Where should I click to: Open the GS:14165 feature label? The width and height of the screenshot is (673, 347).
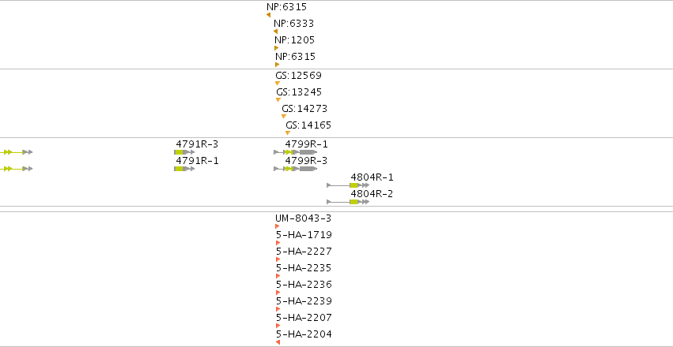(x=308, y=125)
